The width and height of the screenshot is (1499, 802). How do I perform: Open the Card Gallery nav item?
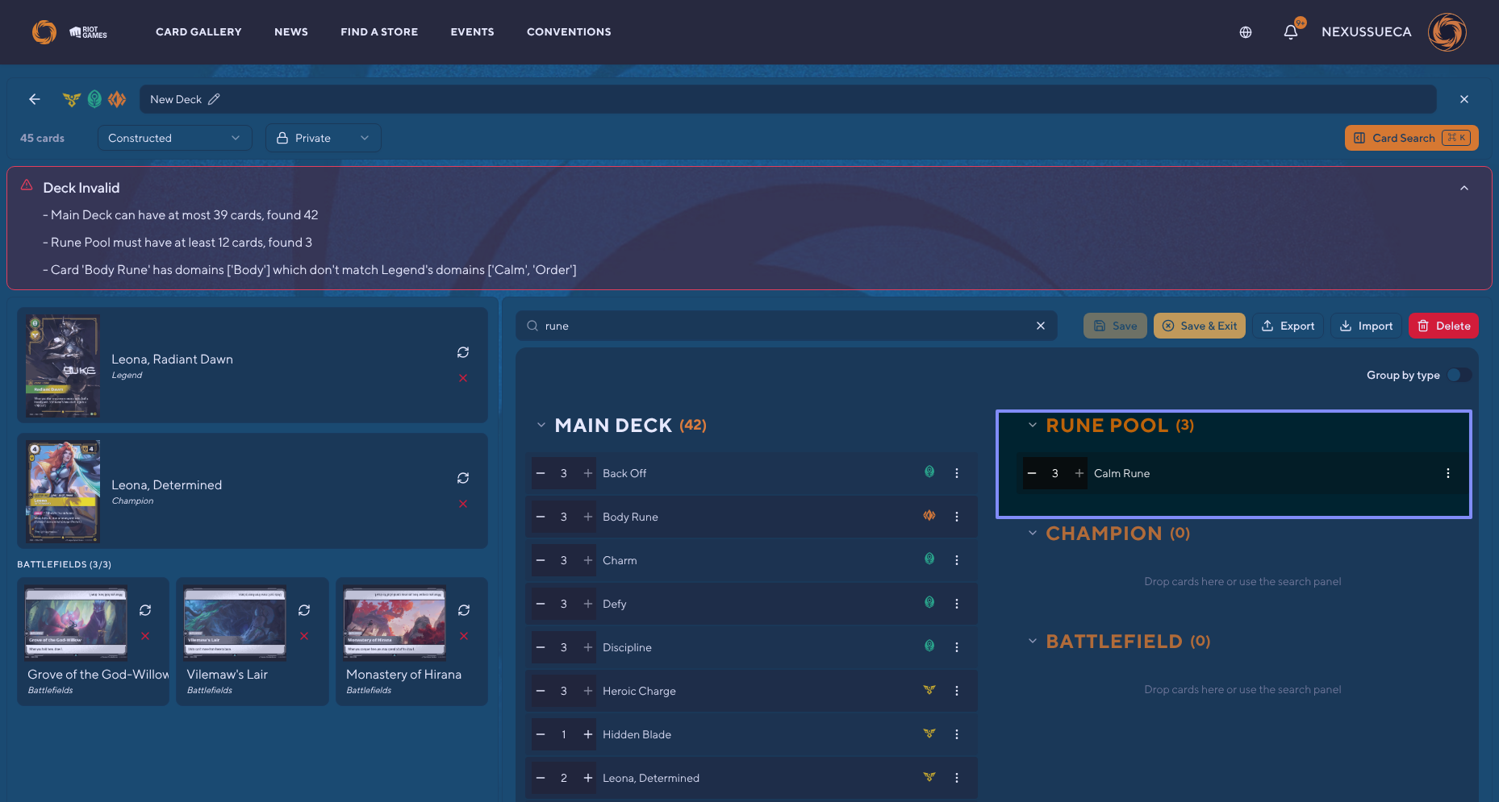198,32
